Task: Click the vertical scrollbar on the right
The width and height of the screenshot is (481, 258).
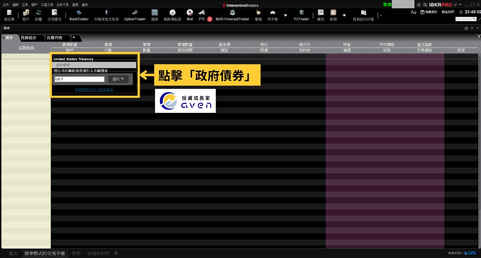Action: coord(479,151)
